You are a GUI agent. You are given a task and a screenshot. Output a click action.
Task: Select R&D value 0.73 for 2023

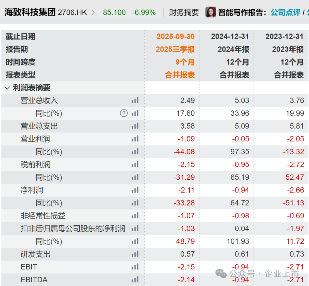297,254
